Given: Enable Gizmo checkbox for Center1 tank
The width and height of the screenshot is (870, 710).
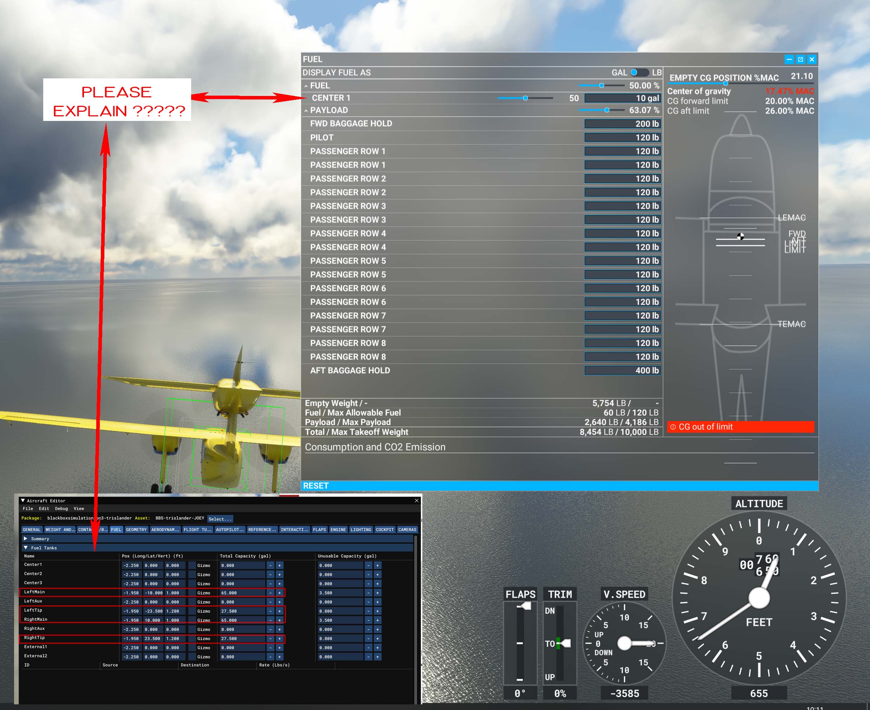Looking at the screenshot, I should [191, 565].
